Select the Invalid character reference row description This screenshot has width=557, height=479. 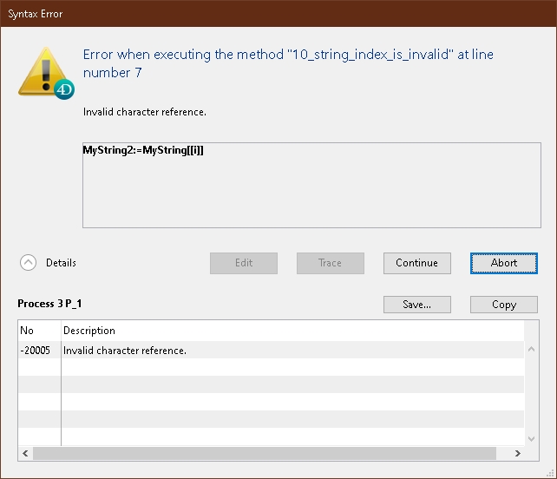tap(125, 351)
